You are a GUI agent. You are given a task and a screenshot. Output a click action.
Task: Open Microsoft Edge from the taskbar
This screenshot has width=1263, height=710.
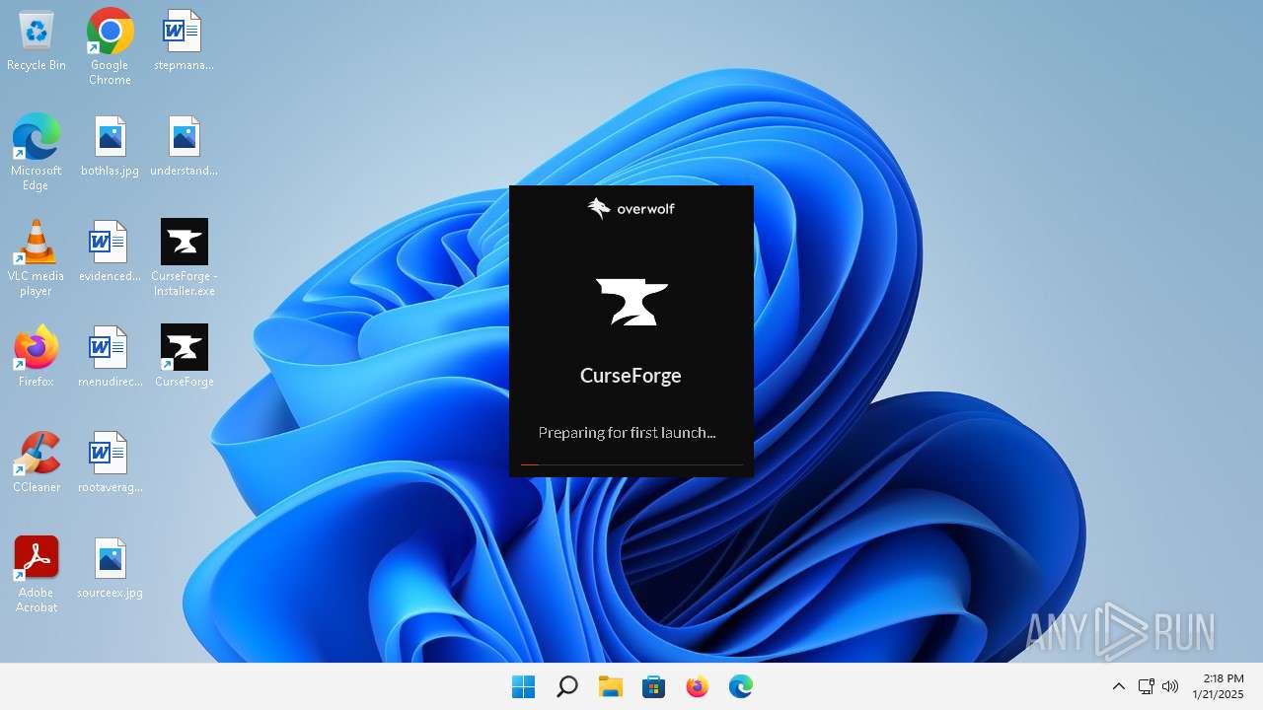click(740, 686)
